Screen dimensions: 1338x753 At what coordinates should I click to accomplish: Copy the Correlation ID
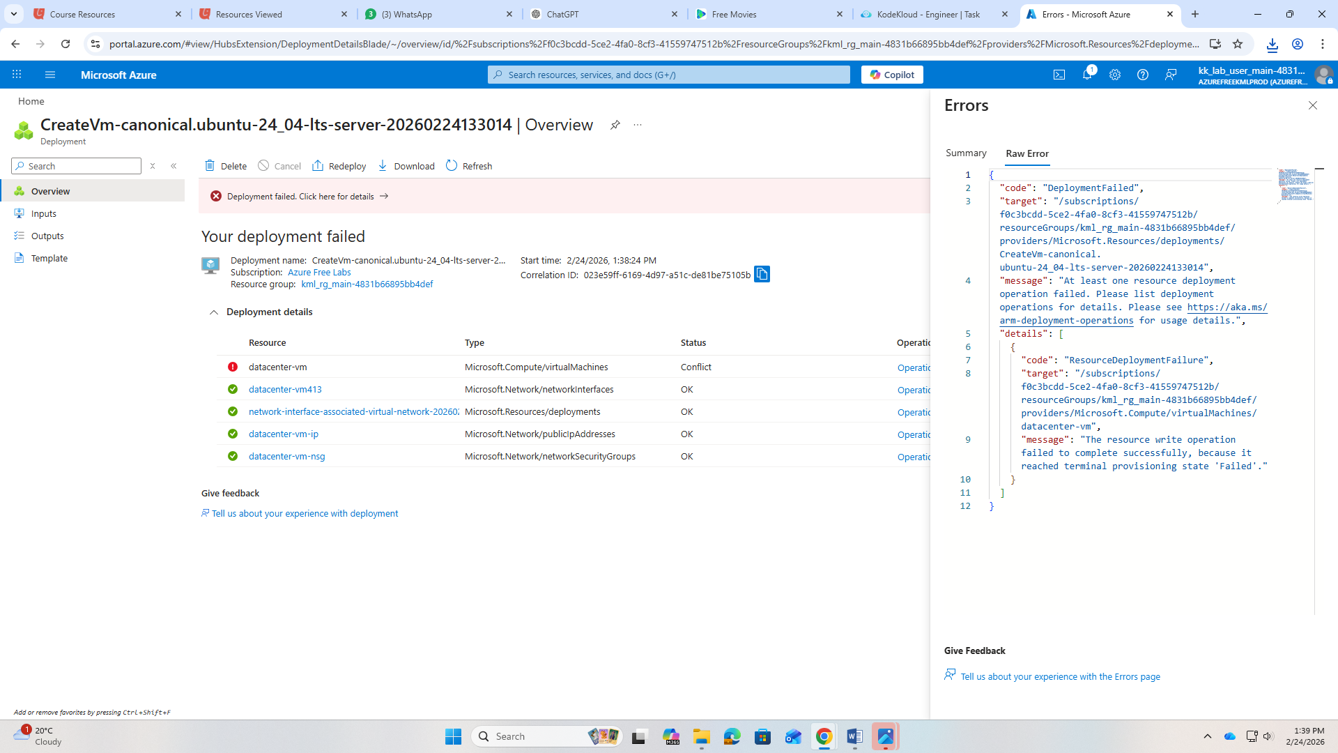[x=762, y=275]
